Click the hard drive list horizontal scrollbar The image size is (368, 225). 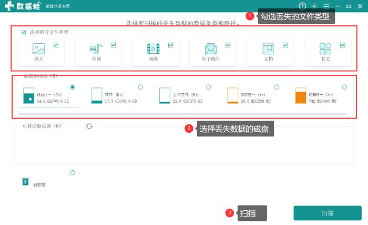(x=182, y=114)
